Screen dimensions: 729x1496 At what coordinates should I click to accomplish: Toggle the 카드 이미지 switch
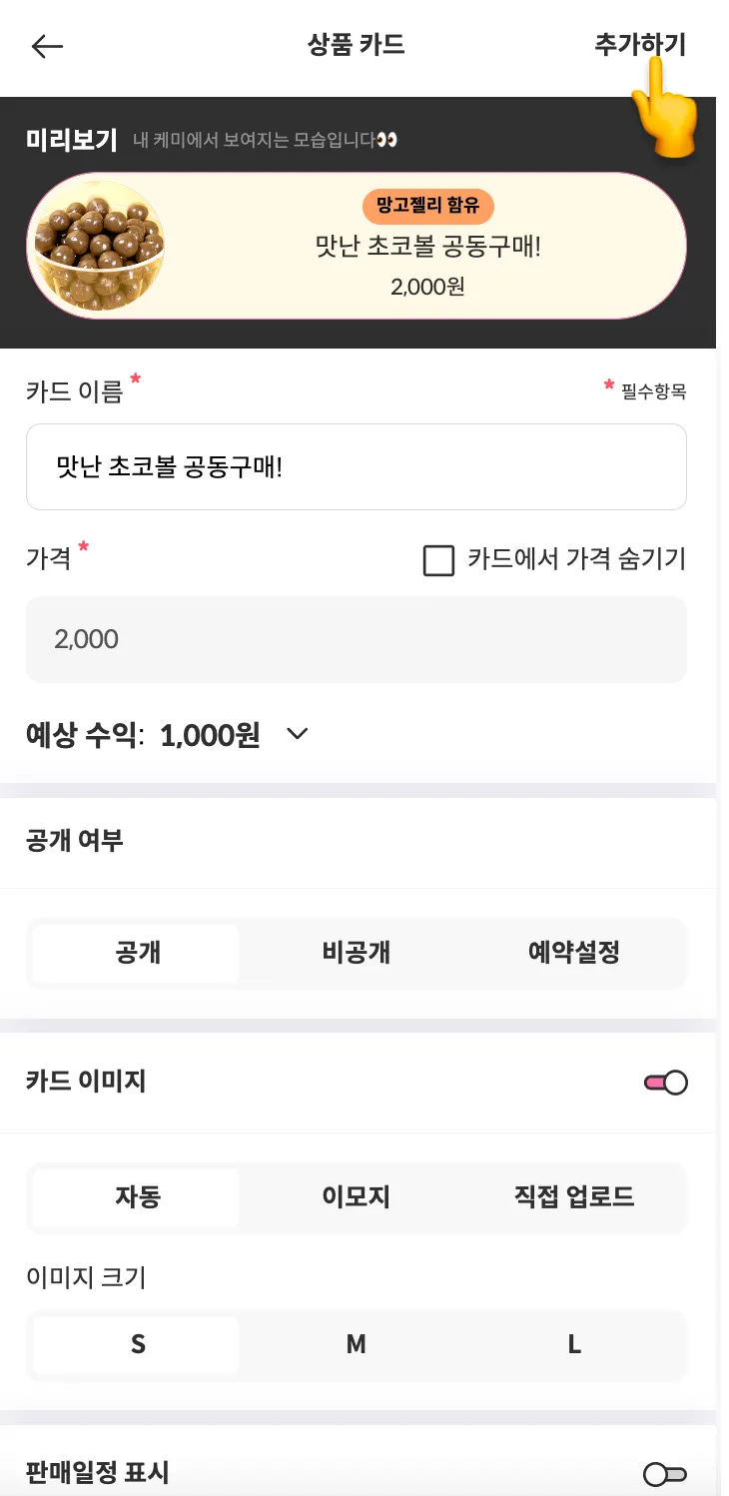pos(666,1083)
